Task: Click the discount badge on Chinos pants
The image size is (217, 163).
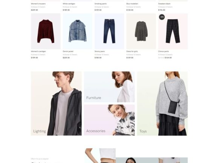Action: (162, 17)
